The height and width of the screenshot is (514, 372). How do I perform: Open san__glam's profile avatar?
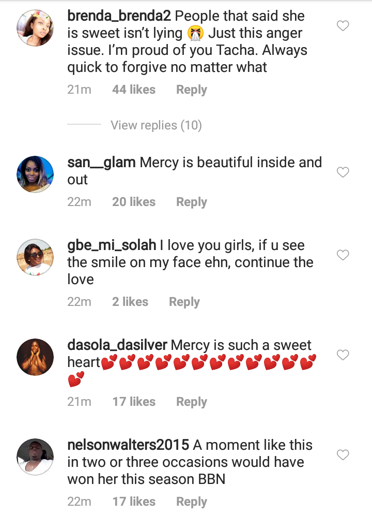click(x=36, y=174)
